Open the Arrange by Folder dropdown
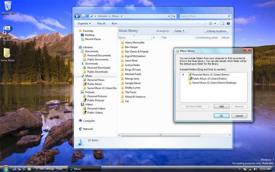 point(179,31)
